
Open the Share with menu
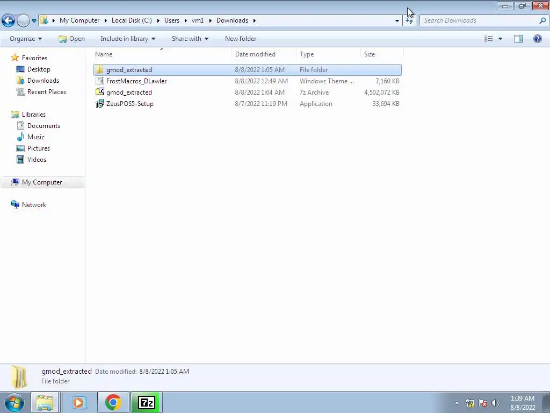pos(190,39)
